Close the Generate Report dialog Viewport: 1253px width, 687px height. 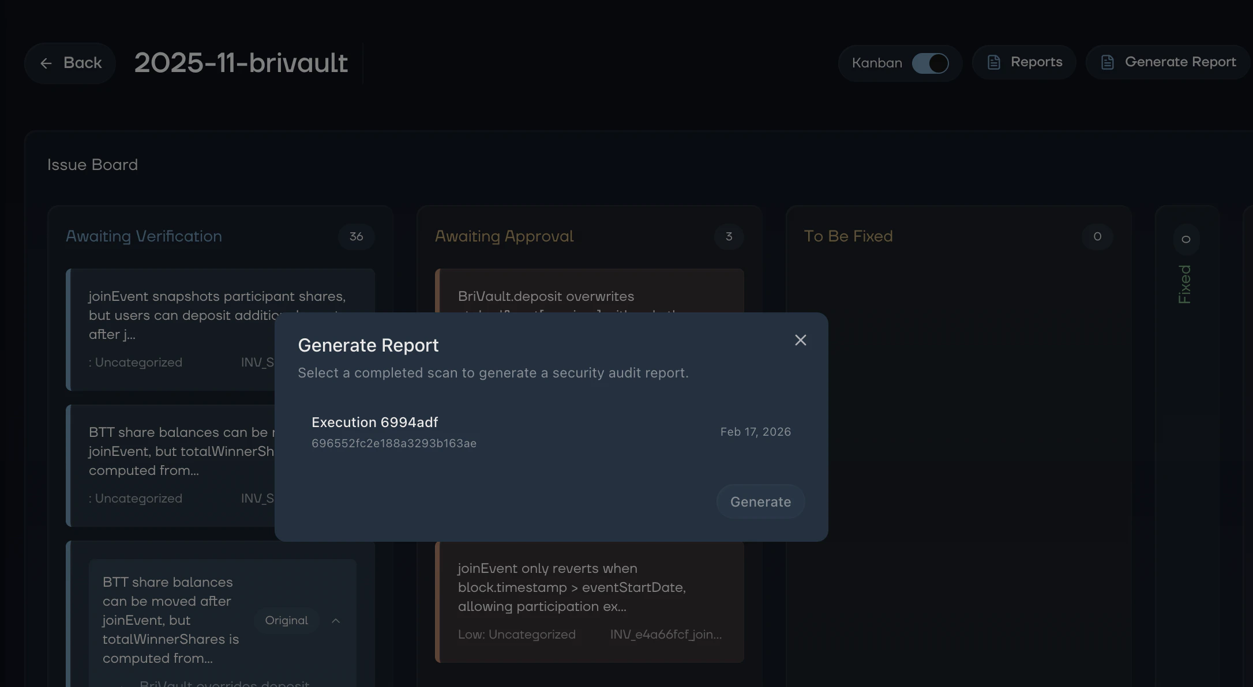coord(800,340)
